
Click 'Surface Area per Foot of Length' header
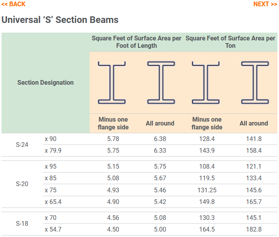coord(136,42)
